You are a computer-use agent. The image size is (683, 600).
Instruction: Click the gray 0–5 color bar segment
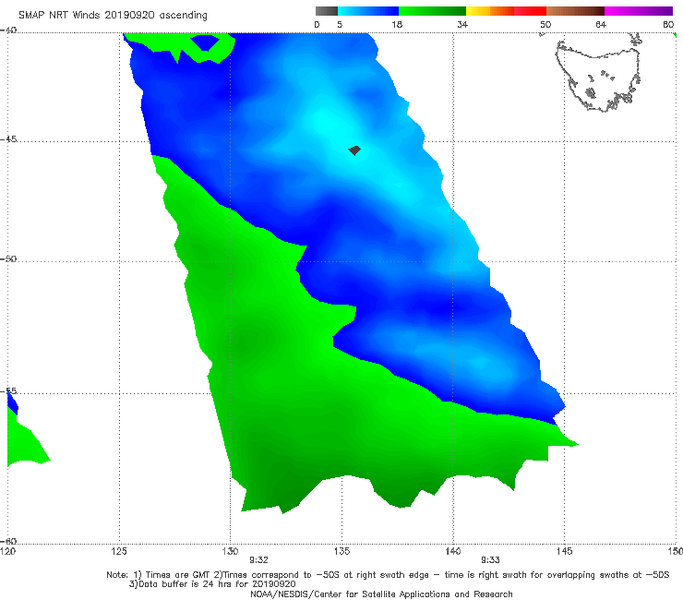point(327,11)
